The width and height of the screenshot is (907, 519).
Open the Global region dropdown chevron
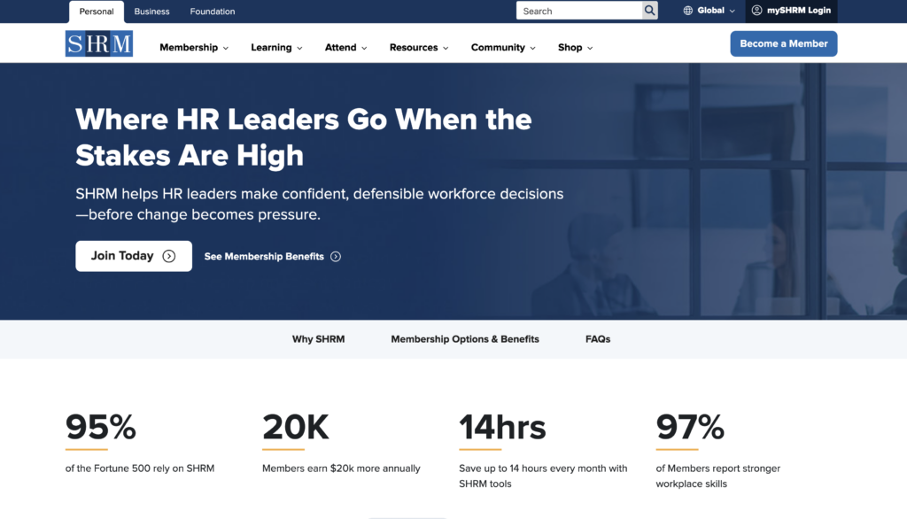point(733,11)
